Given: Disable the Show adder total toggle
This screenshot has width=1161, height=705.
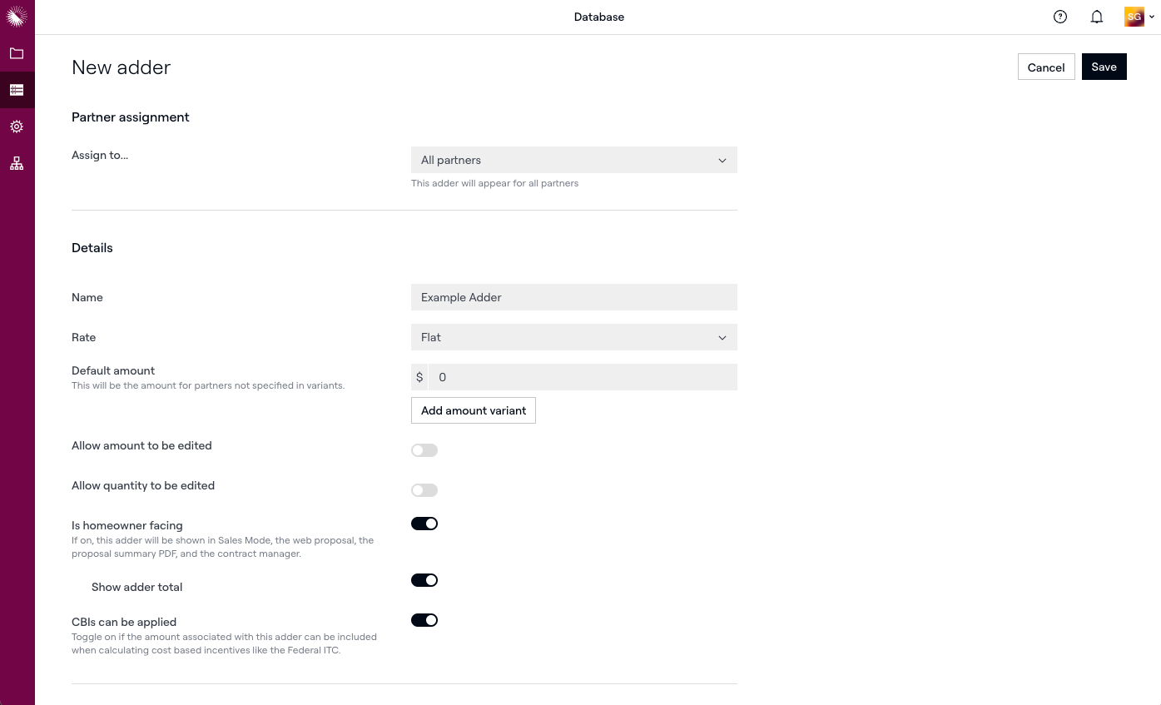Looking at the screenshot, I should [424, 580].
